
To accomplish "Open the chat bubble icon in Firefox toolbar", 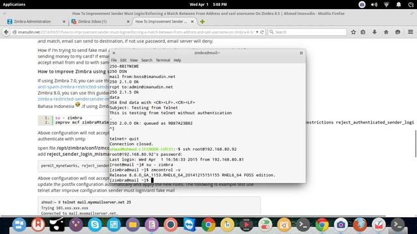I will 397,32.
